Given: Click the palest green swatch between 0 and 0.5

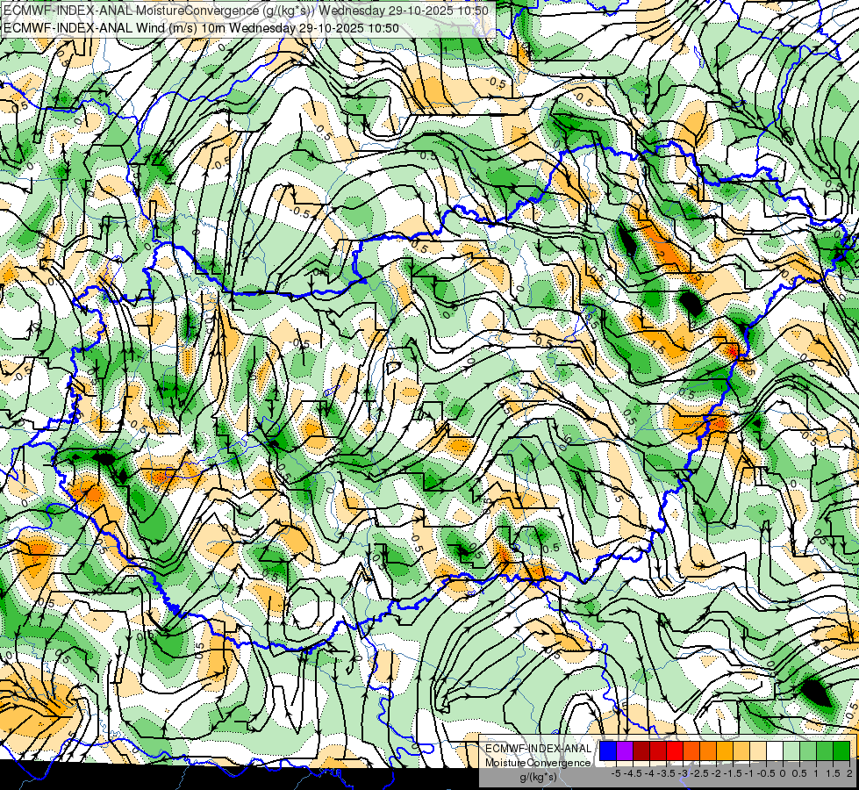Looking at the screenshot, I should pyautogui.click(x=791, y=751).
